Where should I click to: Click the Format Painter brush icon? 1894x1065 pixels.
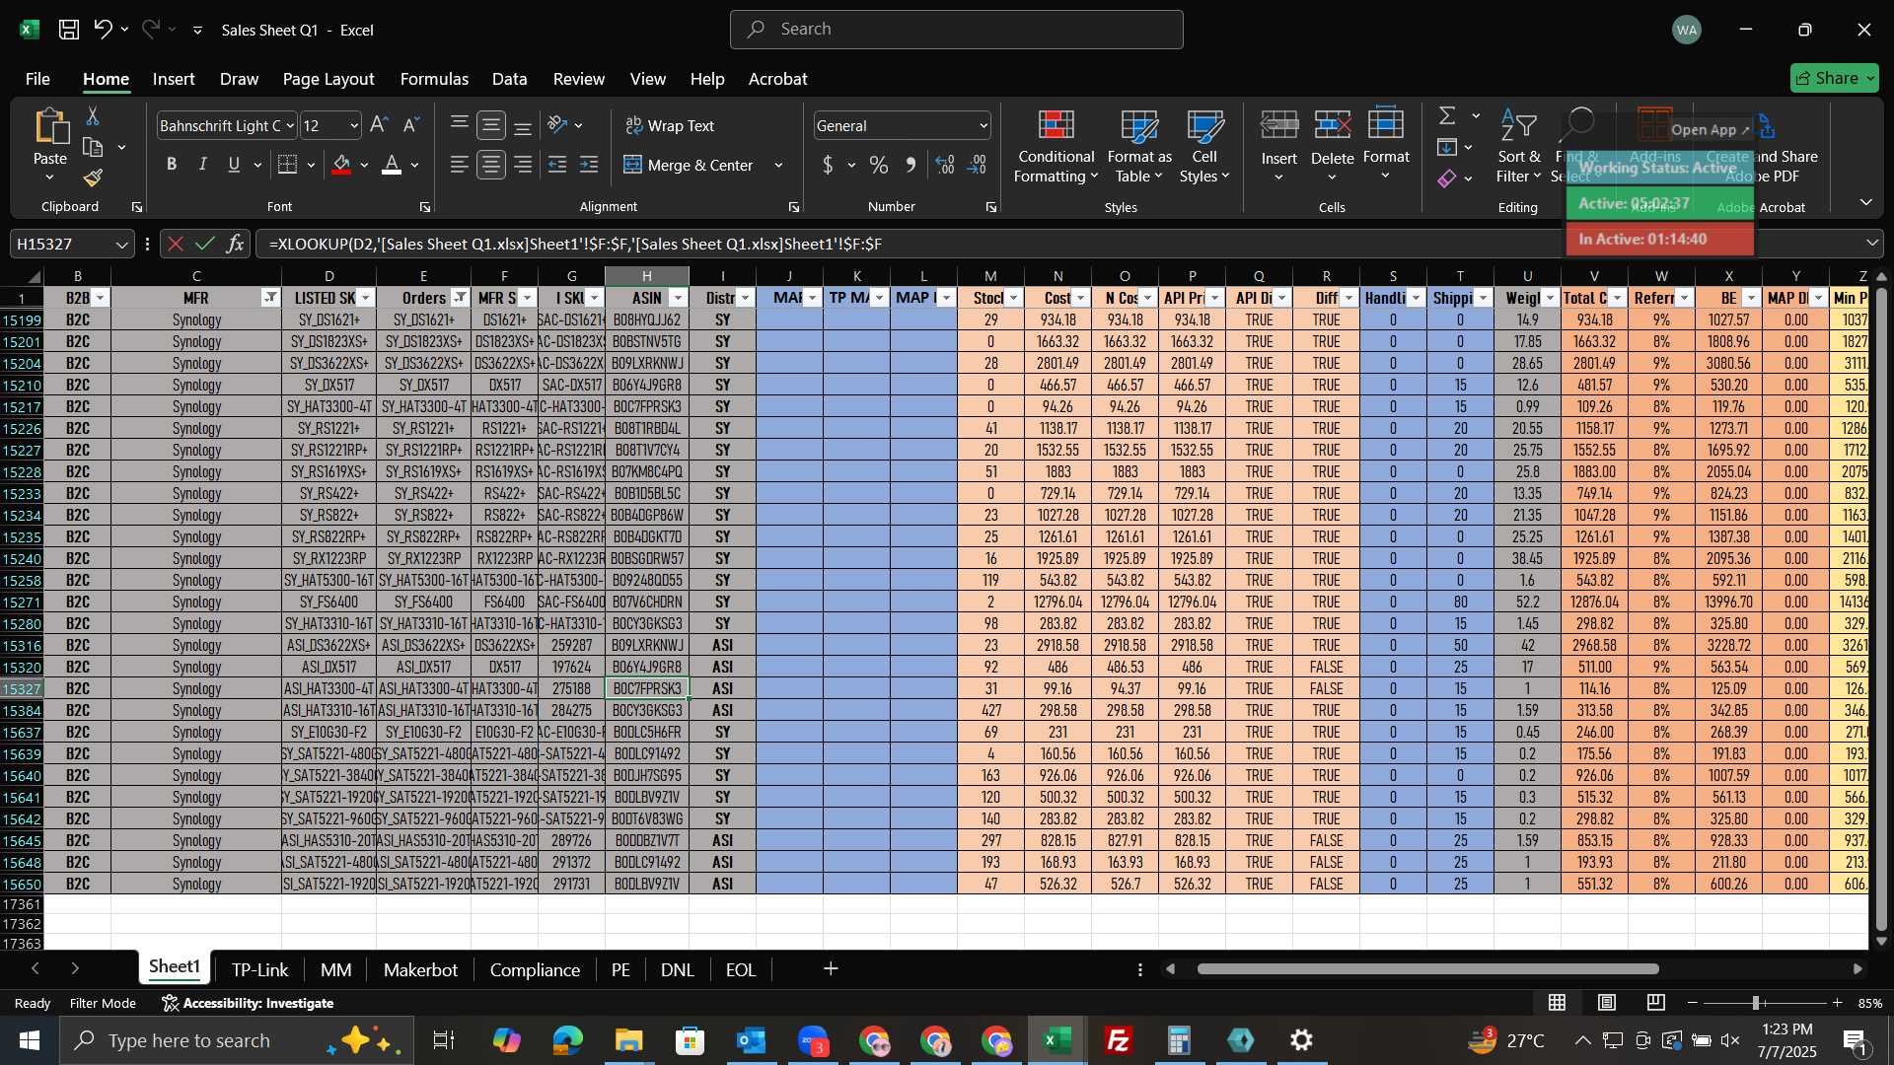[x=93, y=178]
